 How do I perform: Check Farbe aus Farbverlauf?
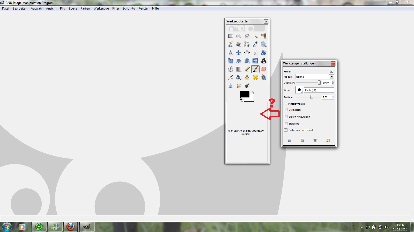pyautogui.click(x=286, y=130)
